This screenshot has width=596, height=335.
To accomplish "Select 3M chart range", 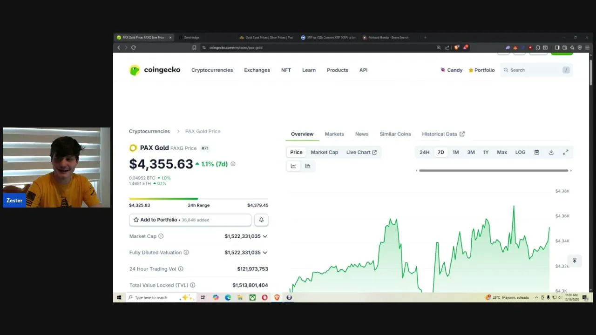I will click(471, 152).
